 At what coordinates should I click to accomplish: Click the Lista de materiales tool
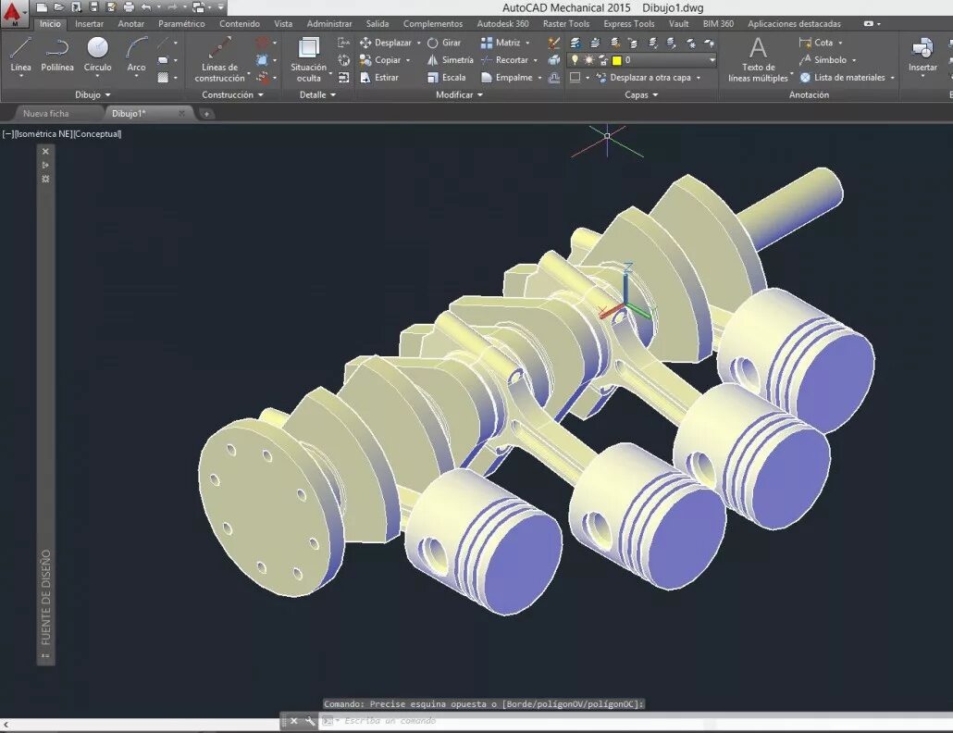click(x=842, y=78)
